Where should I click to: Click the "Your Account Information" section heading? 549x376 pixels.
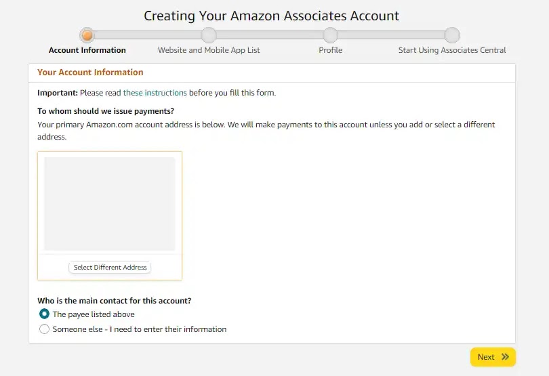[x=90, y=72]
